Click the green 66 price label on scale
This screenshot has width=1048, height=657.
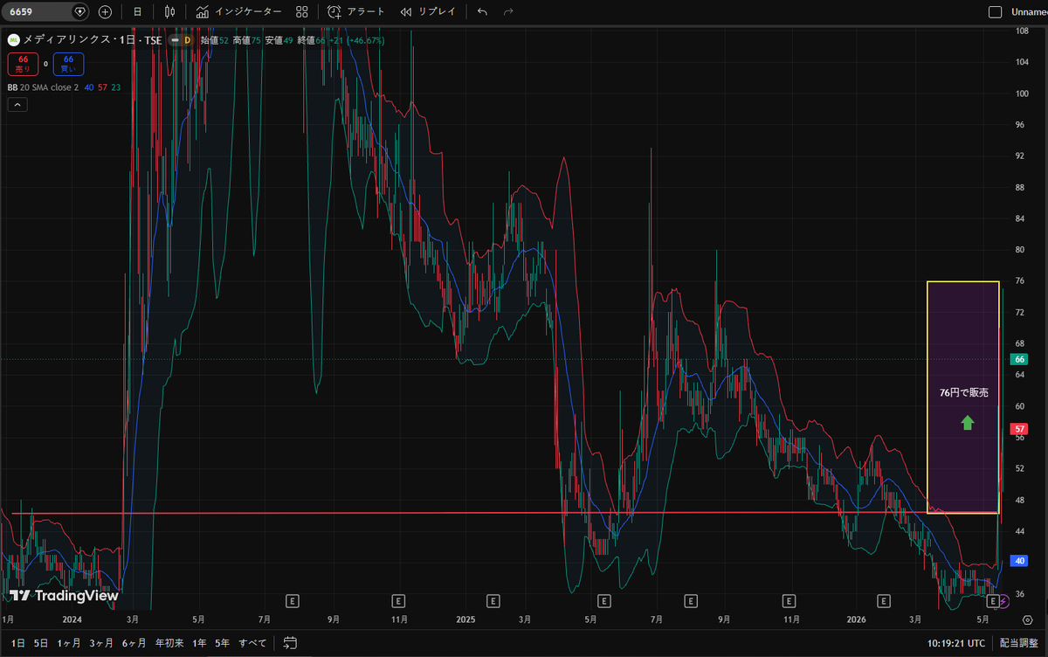click(1018, 359)
